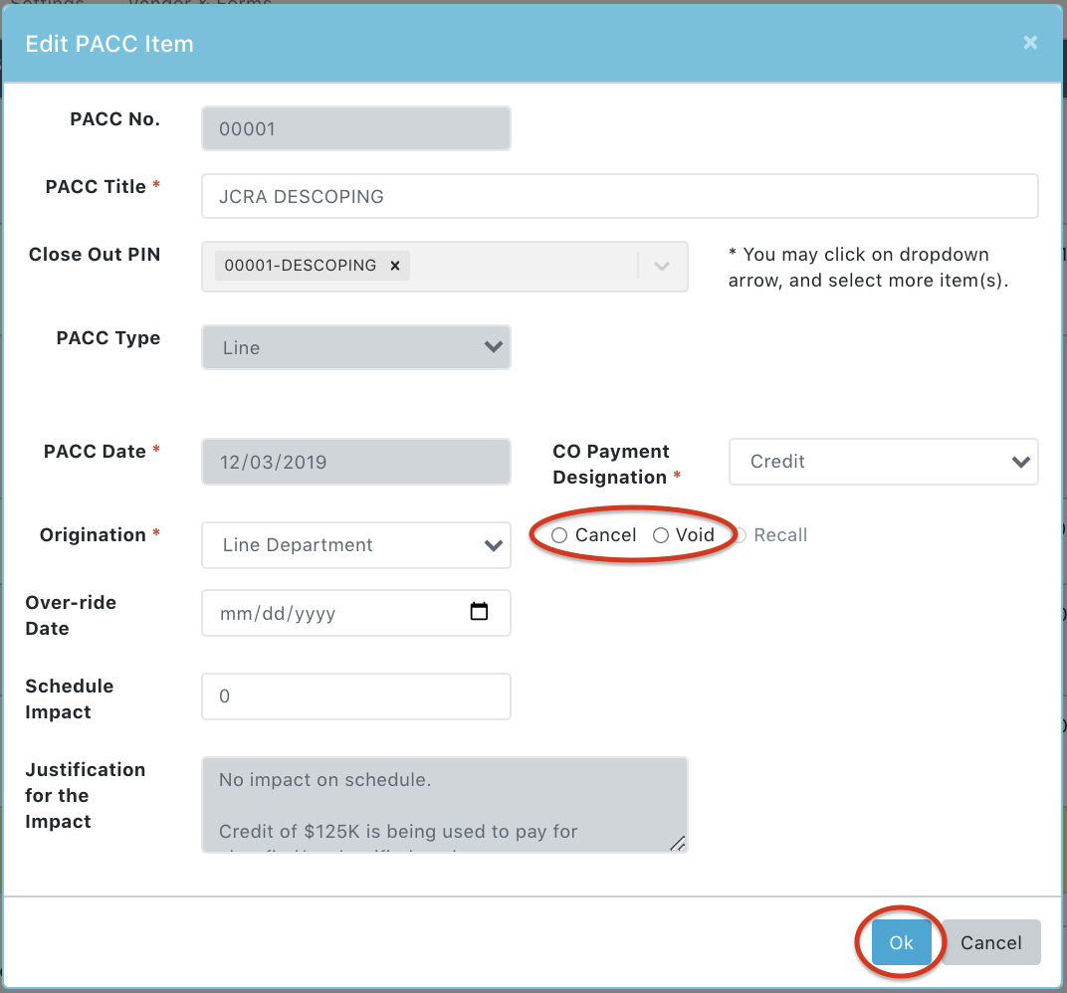
Task: Click the PACC No. field
Action: pyautogui.click(x=356, y=128)
